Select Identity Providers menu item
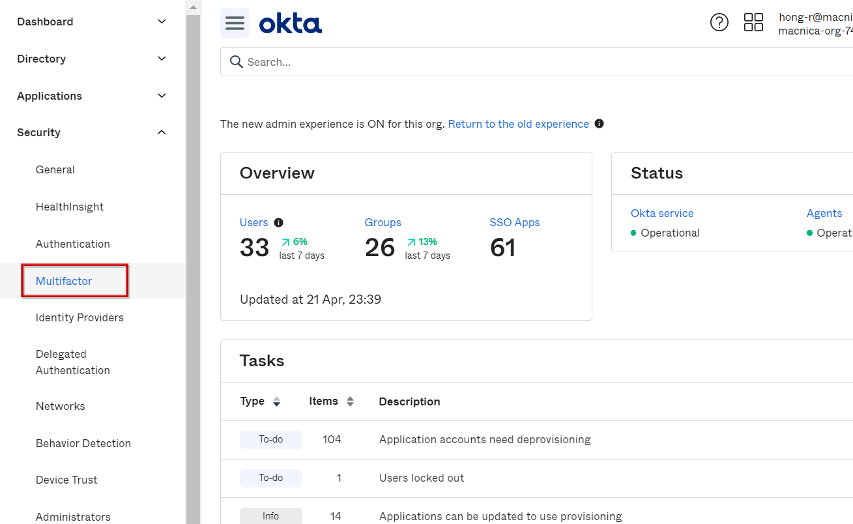The width and height of the screenshot is (853, 524). (80, 317)
